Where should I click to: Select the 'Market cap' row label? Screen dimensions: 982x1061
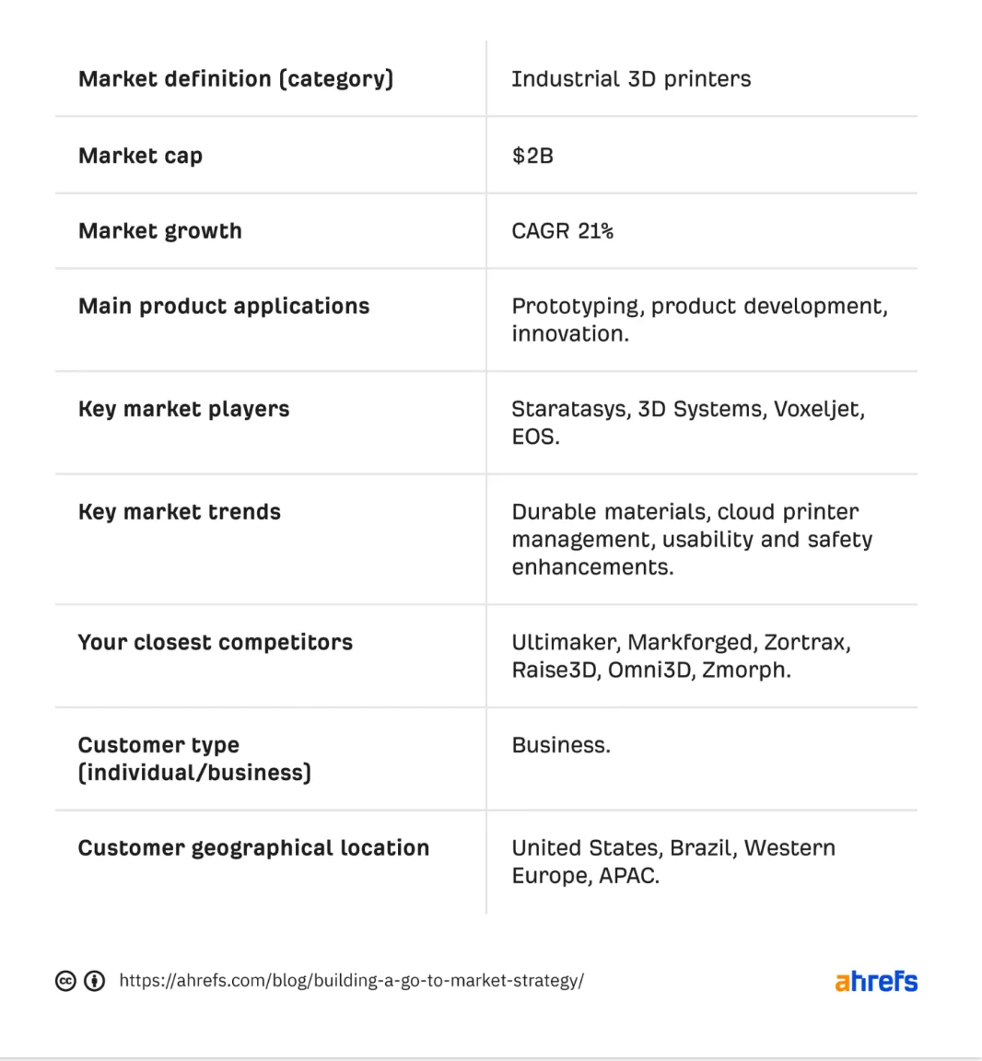click(x=140, y=156)
